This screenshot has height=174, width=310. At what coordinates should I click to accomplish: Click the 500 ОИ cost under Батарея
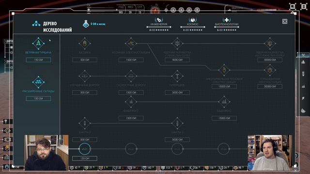pos(85,60)
